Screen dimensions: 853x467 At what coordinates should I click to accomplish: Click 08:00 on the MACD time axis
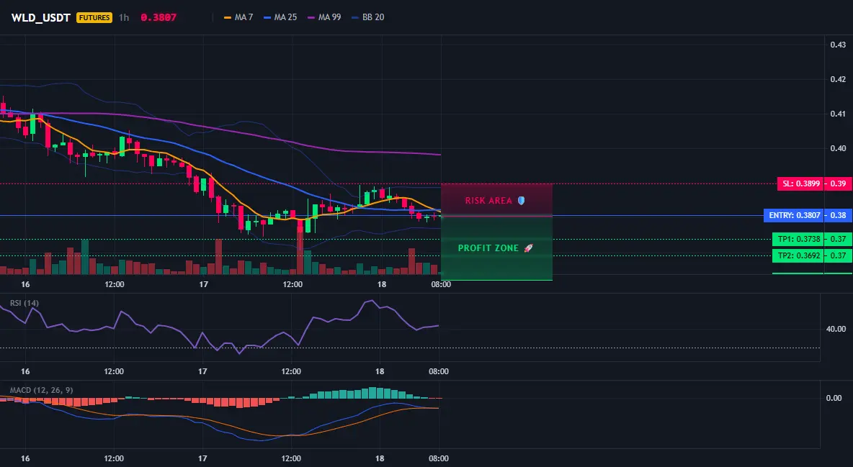pos(439,458)
